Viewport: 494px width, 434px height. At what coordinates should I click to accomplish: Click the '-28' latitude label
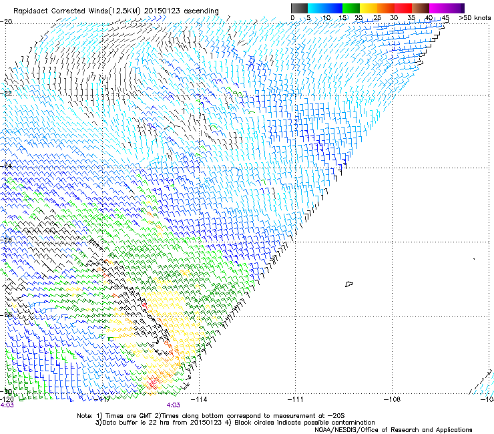[6, 314]
